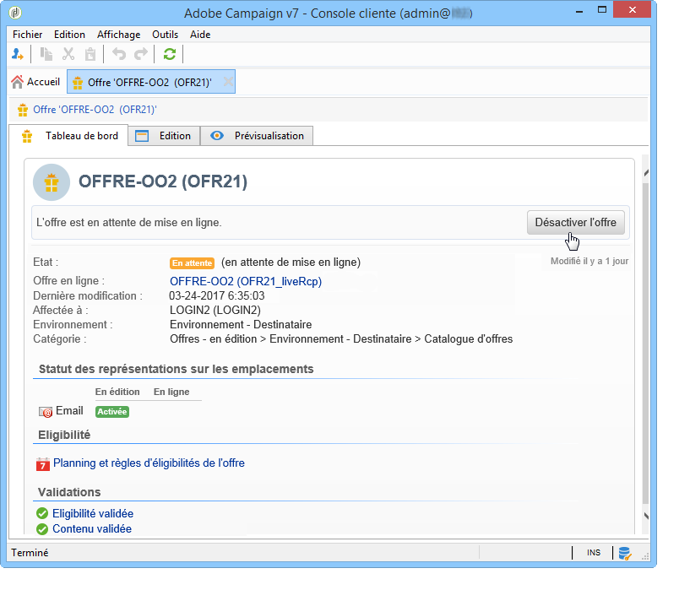The width and height of the screenshot is (679, 590).
Task: Click the Catégorie path value text
Action: [341, 339]
